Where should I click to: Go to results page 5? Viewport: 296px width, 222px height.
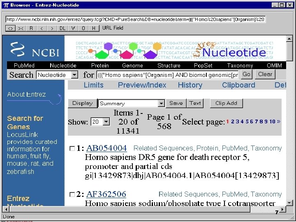pos(247,121)
